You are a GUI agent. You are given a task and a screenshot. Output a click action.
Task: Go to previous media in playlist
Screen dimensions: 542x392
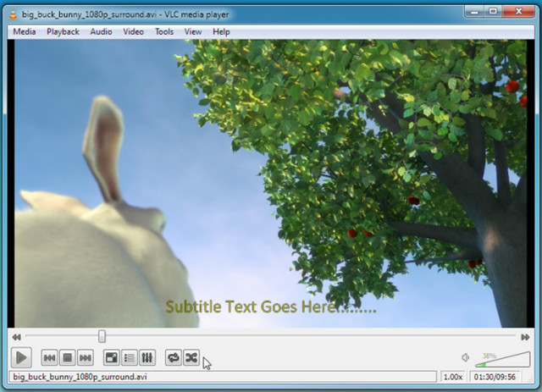click(x=49, y=357)
